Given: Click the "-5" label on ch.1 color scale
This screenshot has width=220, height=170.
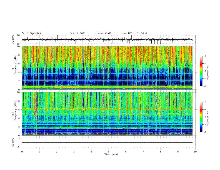Looking at the screenshot, I should tap(205, 71).
